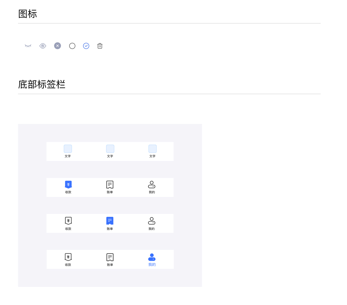Click the trash can delete icon
The width and height of the screenshot is (347, 305).
pos(100,46)
